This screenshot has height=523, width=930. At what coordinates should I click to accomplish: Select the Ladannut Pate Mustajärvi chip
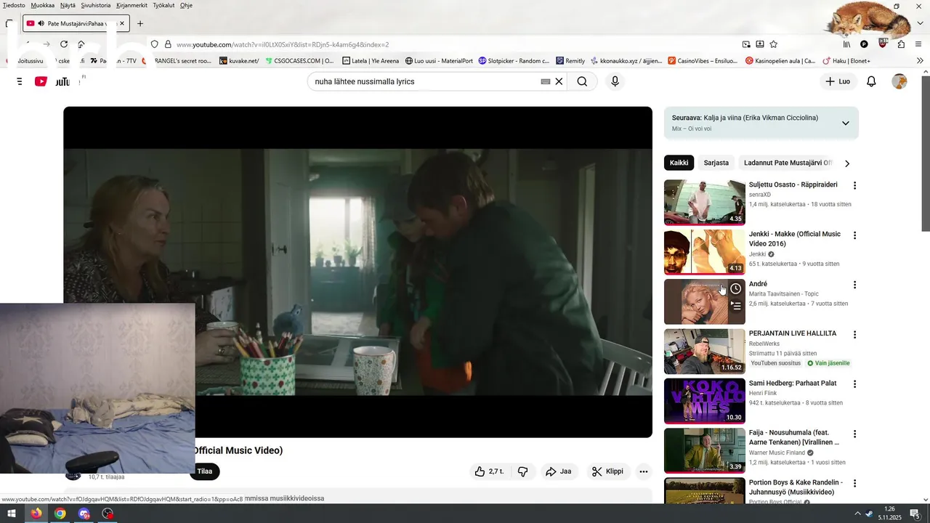click(x=788, y=163)
